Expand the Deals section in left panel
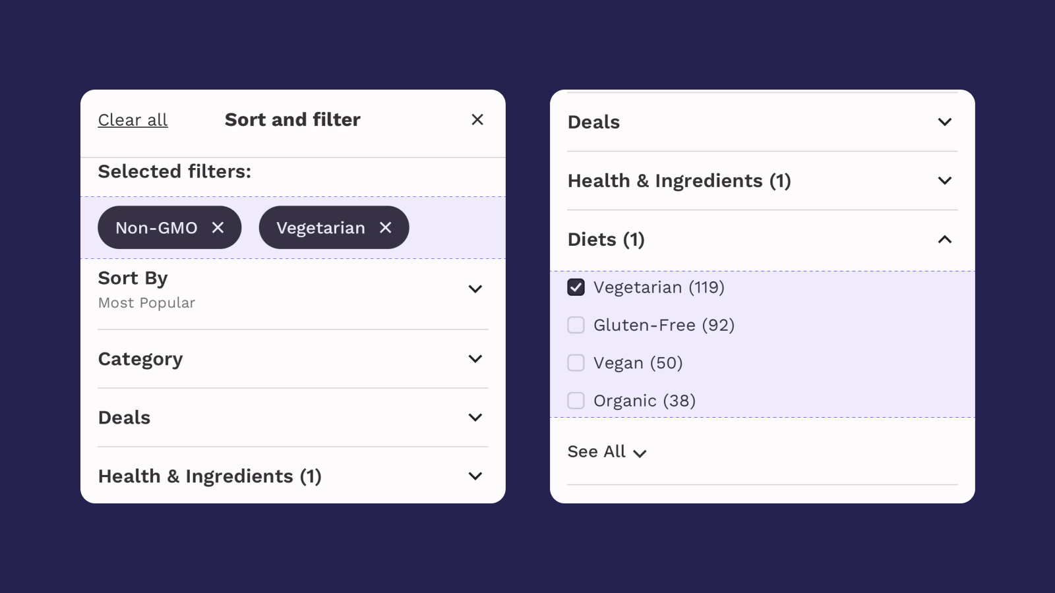 click(475, 417)
